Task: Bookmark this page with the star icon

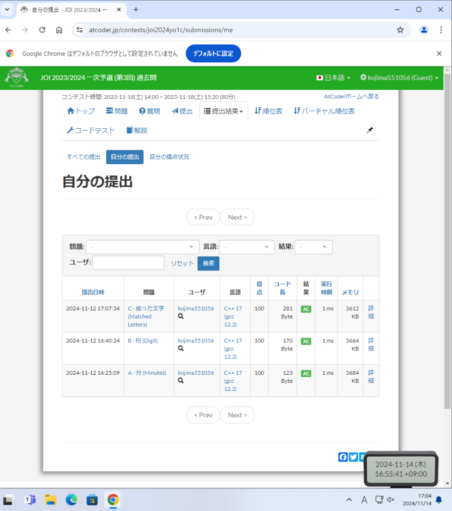Action: (x=400, y=30)
